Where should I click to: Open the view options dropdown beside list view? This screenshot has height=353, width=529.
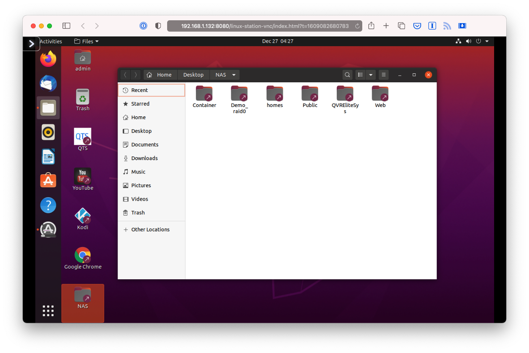tap(370, 75)
